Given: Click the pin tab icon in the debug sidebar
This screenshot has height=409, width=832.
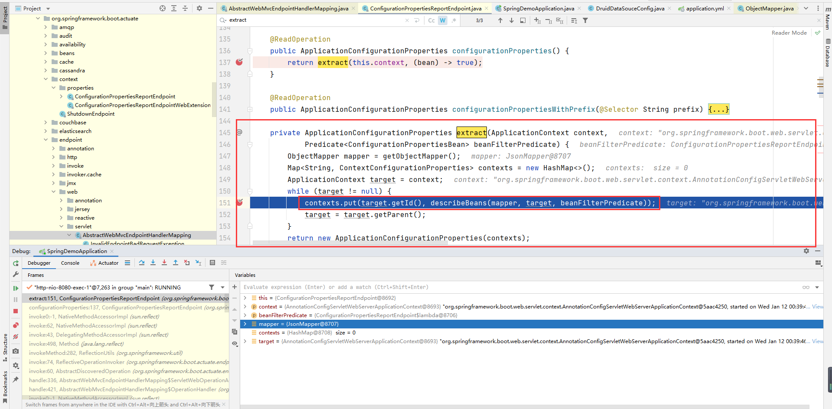Looking at the screenshot, I should click(16, 380).
